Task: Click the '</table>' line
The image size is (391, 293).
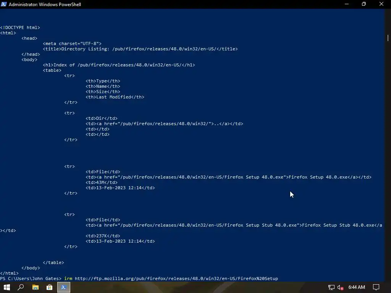Action: click(53, 262)
